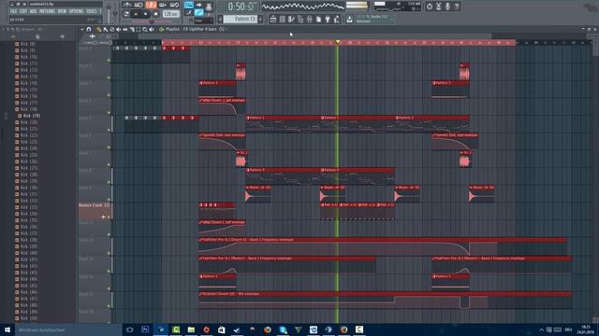The image size is (599, 336).
Task: Open the PATTERNS menu
Action: pyautogui.click(x=47, y=11)
